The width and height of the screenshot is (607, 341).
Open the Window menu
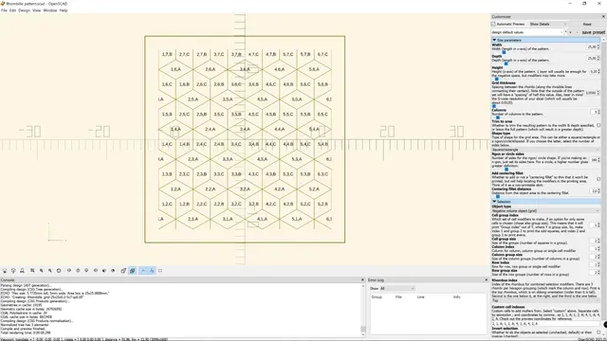(x=50, y=10)
